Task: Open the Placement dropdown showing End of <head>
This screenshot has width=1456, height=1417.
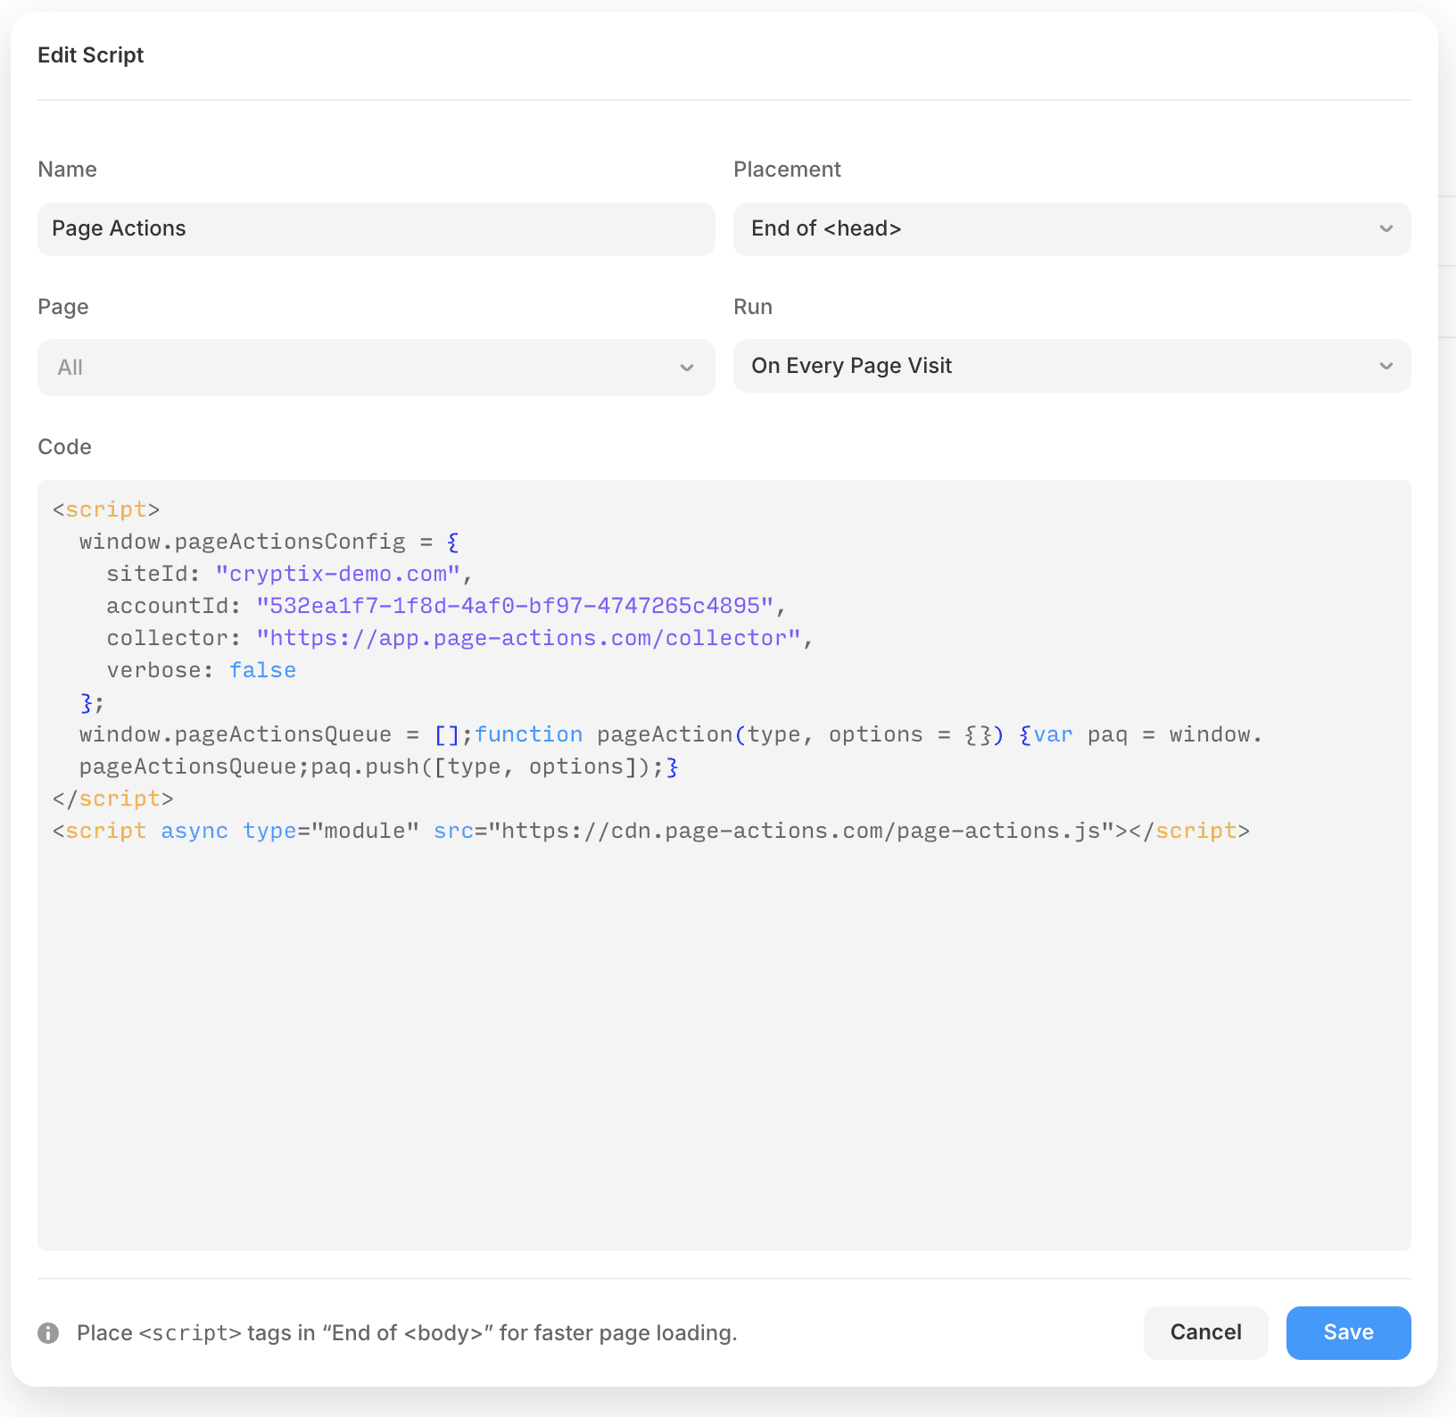Action: (x=1071, y=229)
